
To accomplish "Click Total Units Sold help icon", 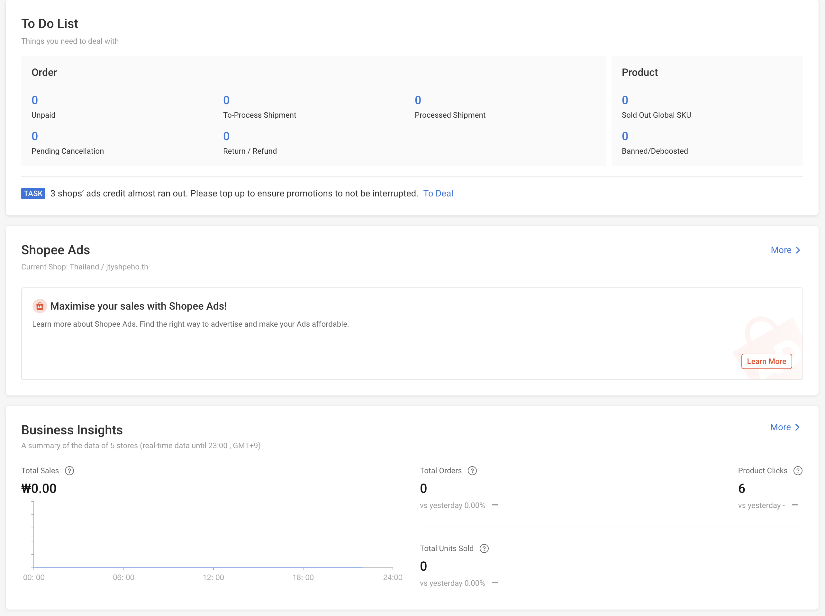I will pyautogui.click(x=484, y=548).
